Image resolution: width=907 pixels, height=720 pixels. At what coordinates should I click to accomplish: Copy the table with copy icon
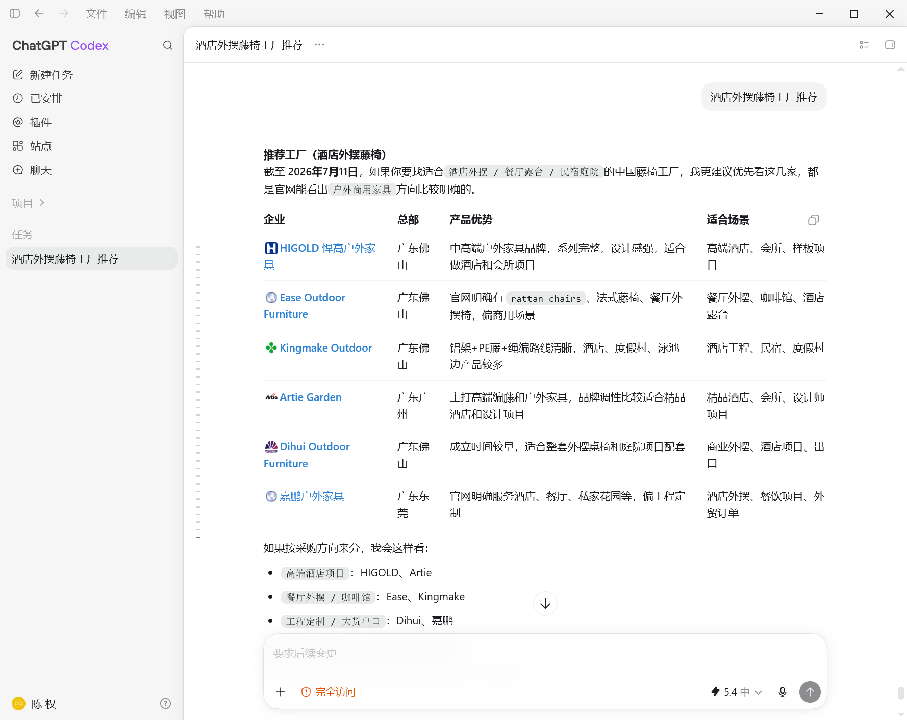tap(814, 220)
